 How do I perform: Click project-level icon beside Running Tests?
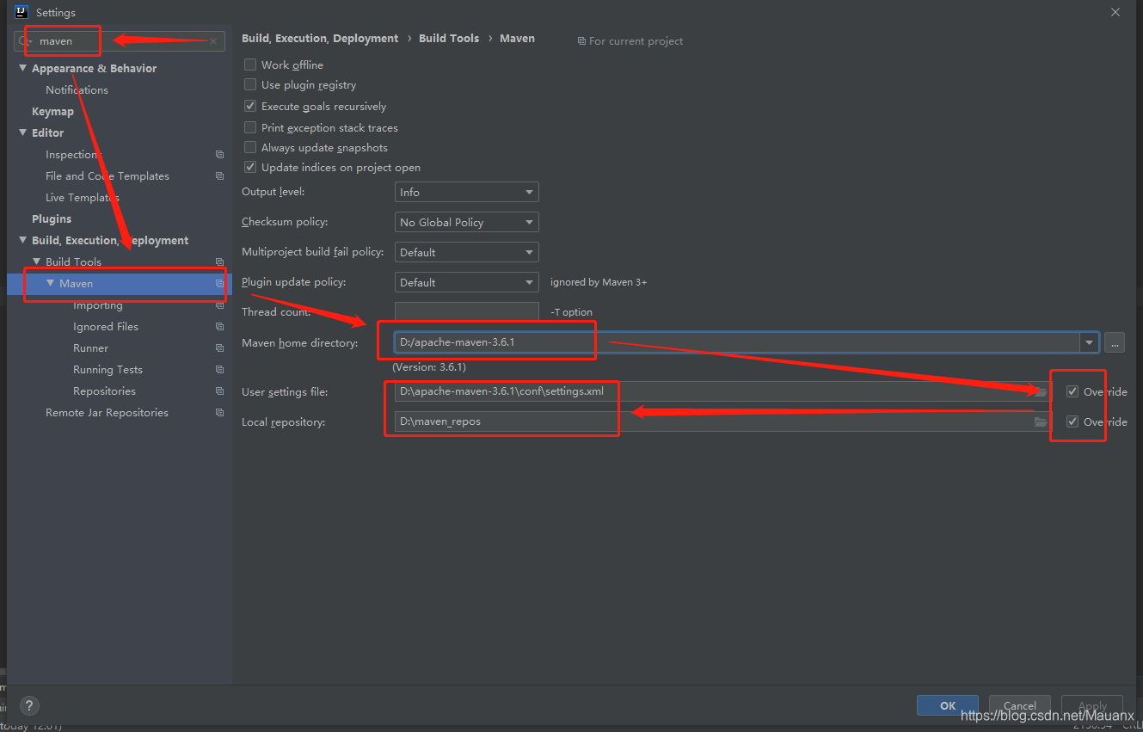coord(219,370)
